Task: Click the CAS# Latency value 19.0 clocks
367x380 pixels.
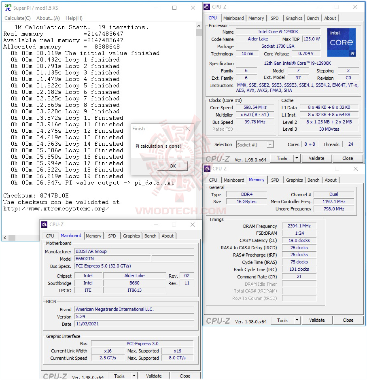Action: click(299, 240)
